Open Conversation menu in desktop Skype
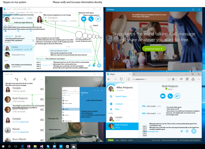 pos(20,12)
